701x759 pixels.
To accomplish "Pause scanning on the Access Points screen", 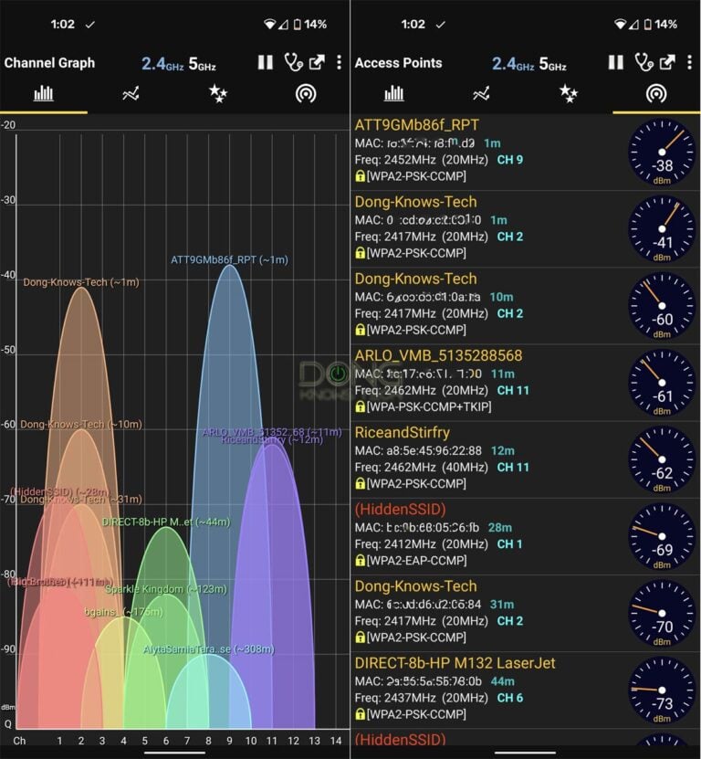I will (x=616, y=63).
